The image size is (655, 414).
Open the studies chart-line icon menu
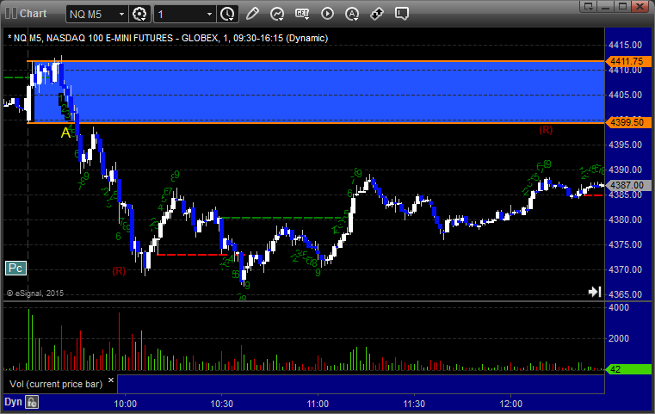tap(277, 14)
